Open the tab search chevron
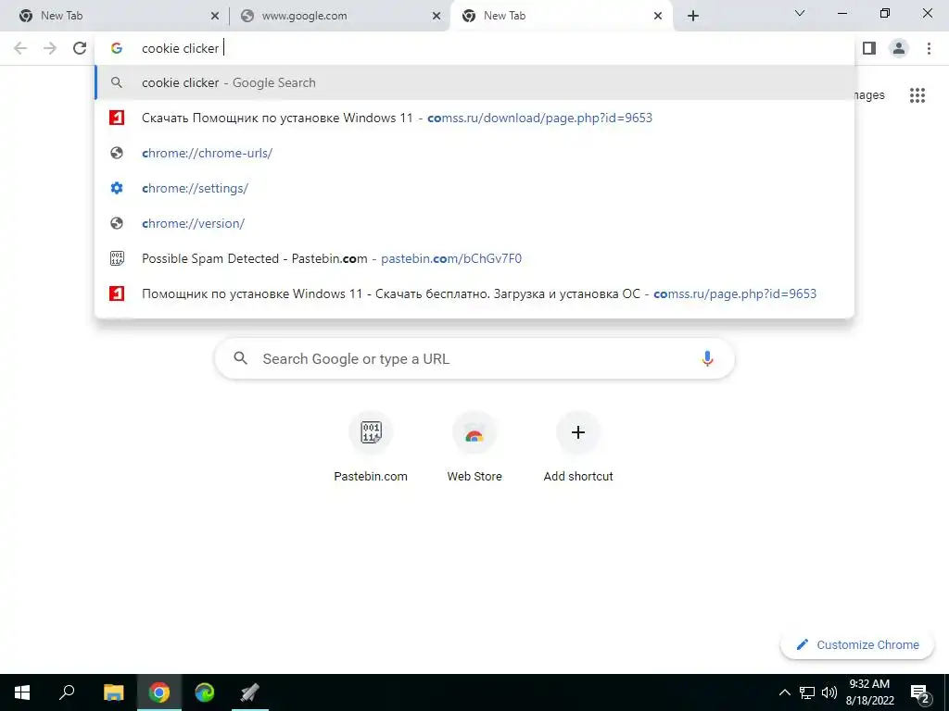 [800, 13]
